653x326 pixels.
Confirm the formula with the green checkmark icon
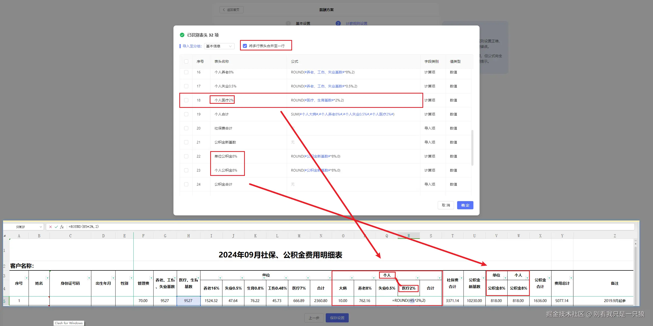click(x=56, y=227)
